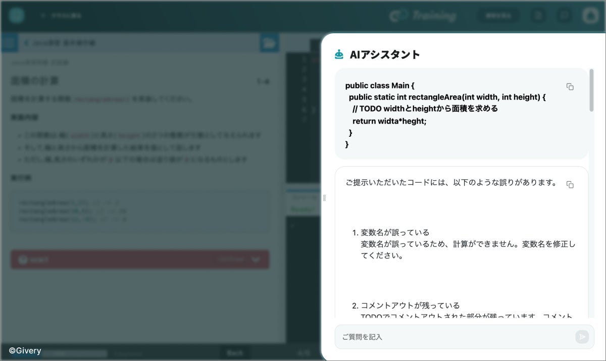Screen dimensions: 606x361
Task: Click the 'ご提示いただいたコードには' intro sentence
Action: tap(451, 182)
